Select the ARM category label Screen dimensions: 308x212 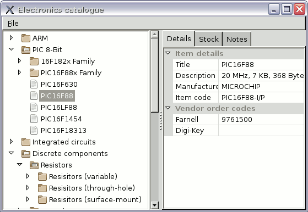[x=40, y=38]
